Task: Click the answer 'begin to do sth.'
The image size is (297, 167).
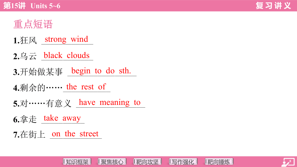Action: tap(101, 71)
